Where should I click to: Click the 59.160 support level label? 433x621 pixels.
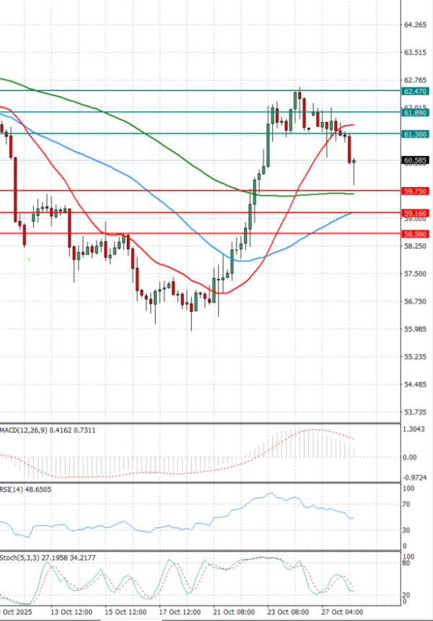tap(414, 214)
